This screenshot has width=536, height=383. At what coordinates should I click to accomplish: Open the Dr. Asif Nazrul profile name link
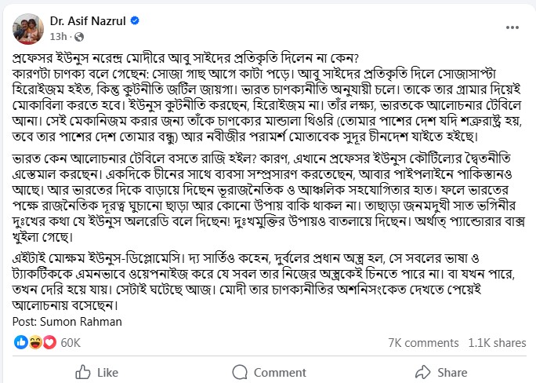(x=88, y=21)
